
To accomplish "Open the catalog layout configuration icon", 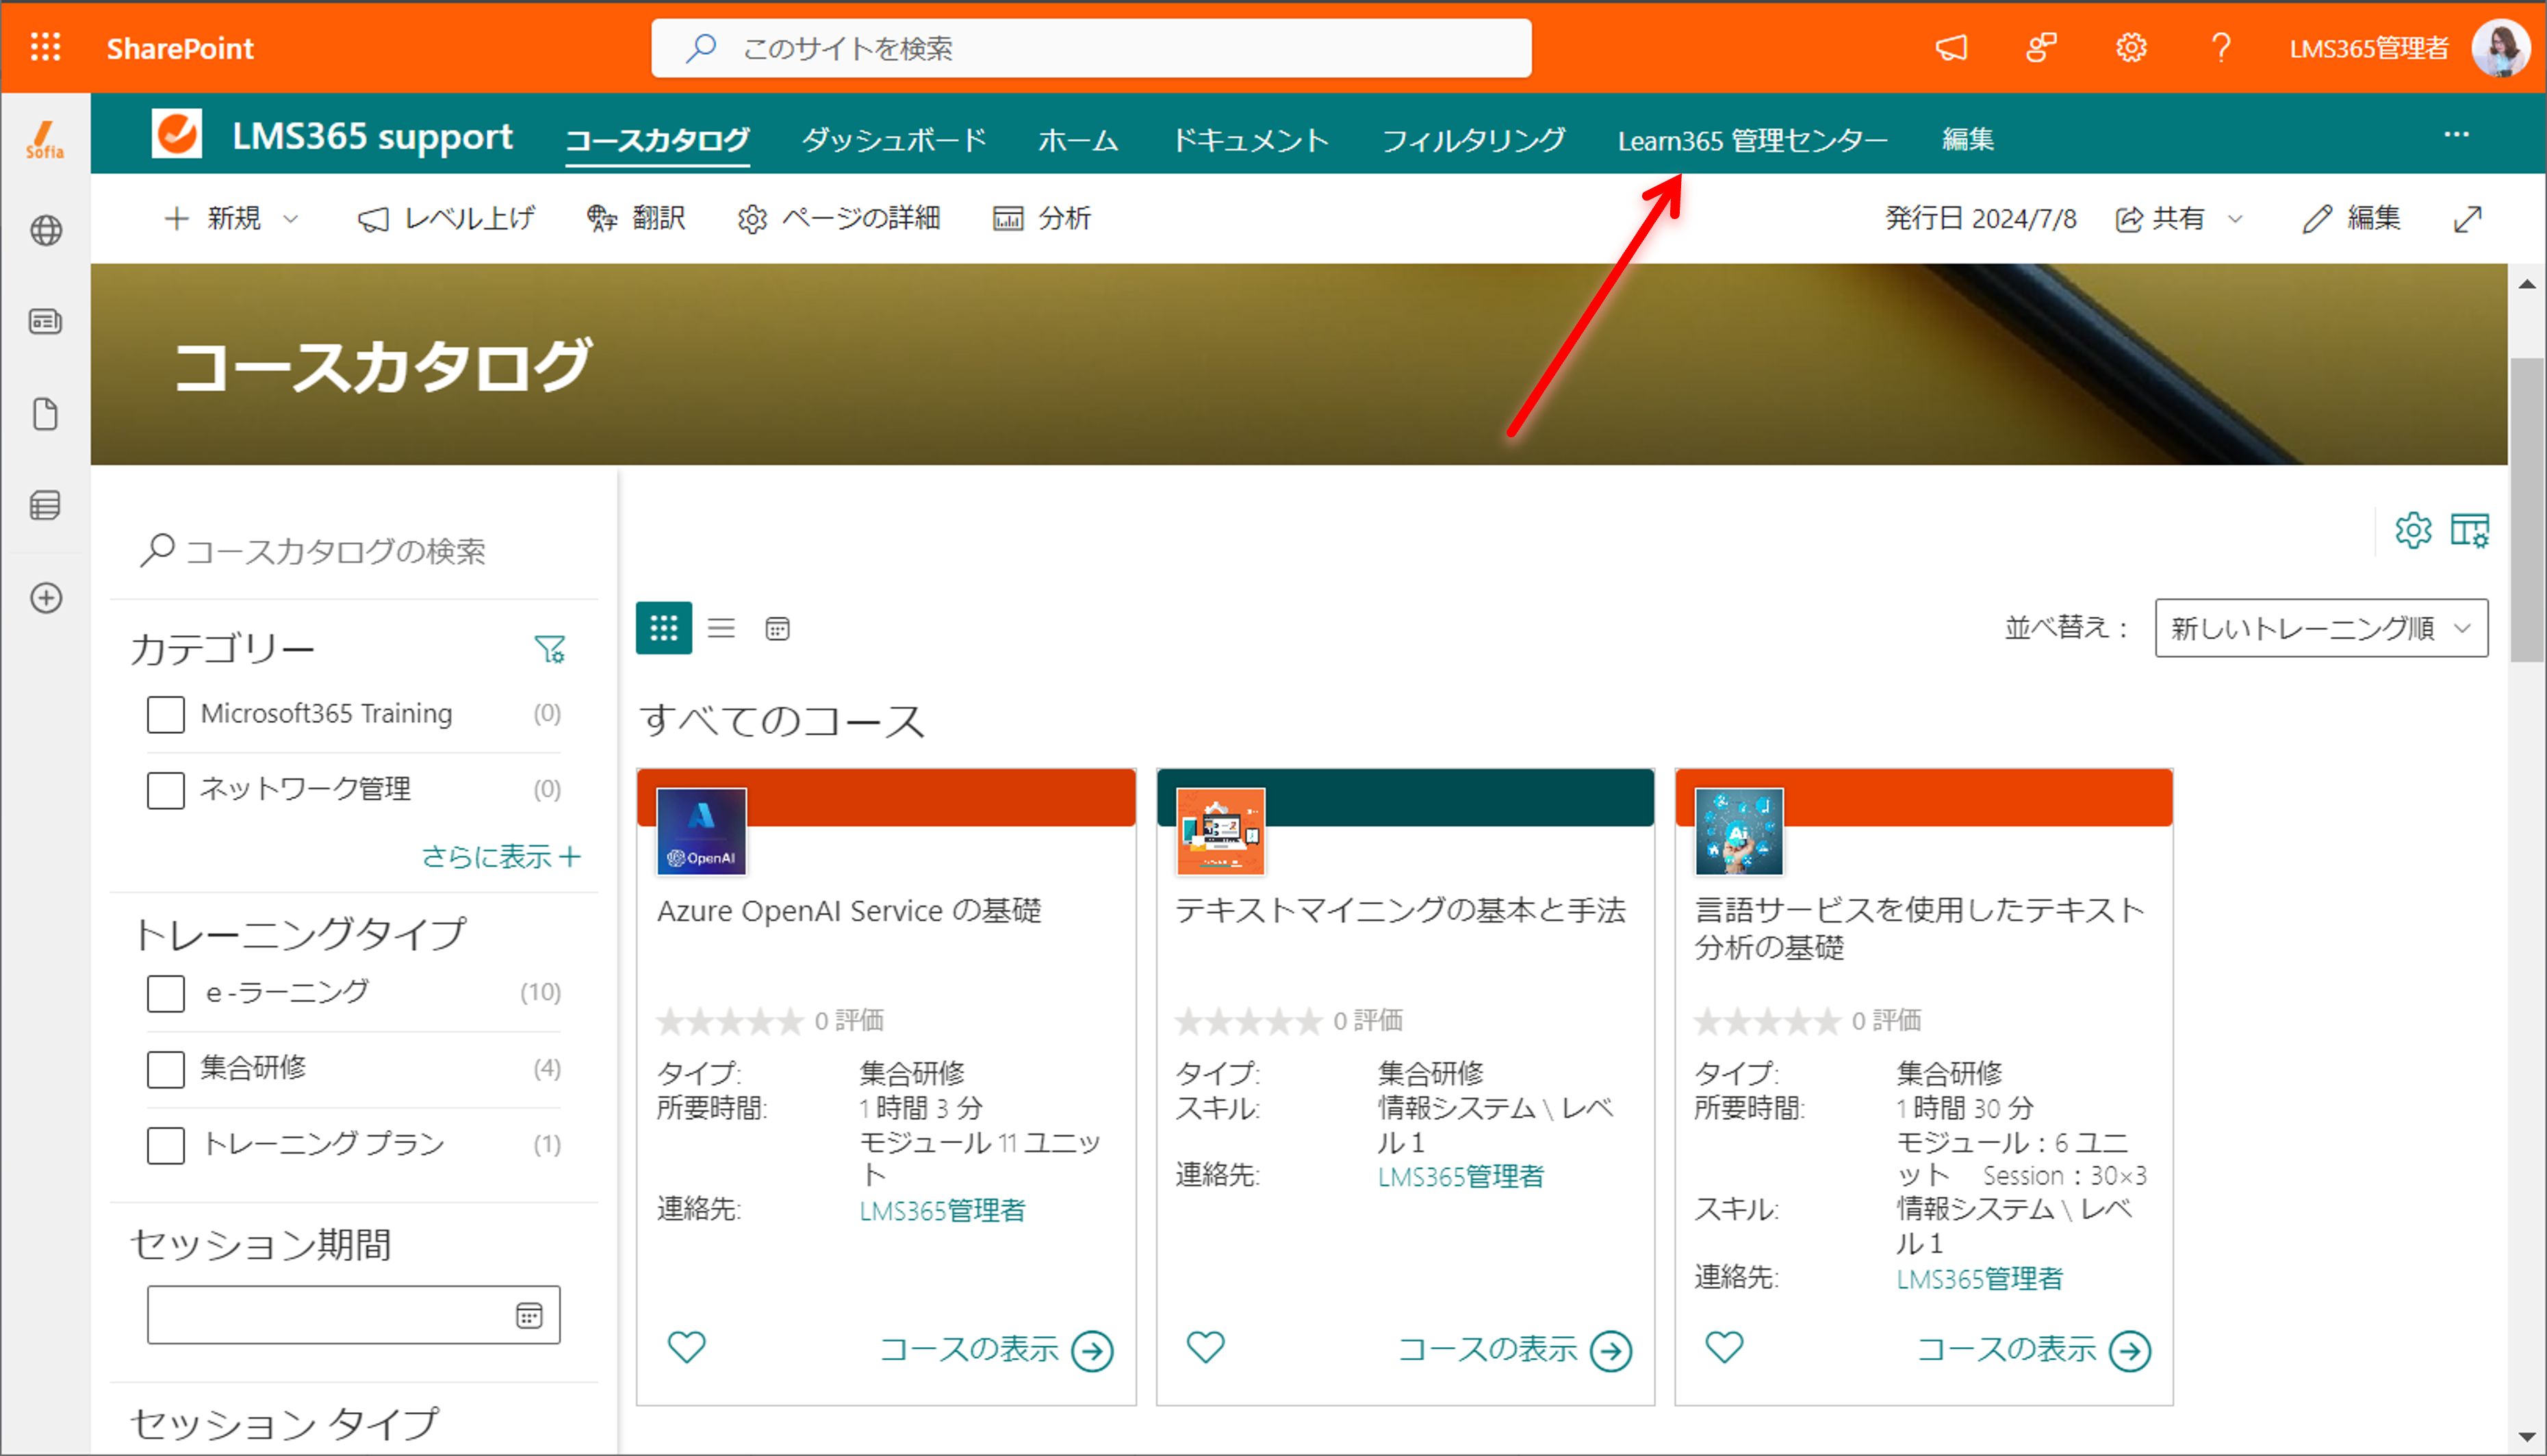I will point(2469,530).
